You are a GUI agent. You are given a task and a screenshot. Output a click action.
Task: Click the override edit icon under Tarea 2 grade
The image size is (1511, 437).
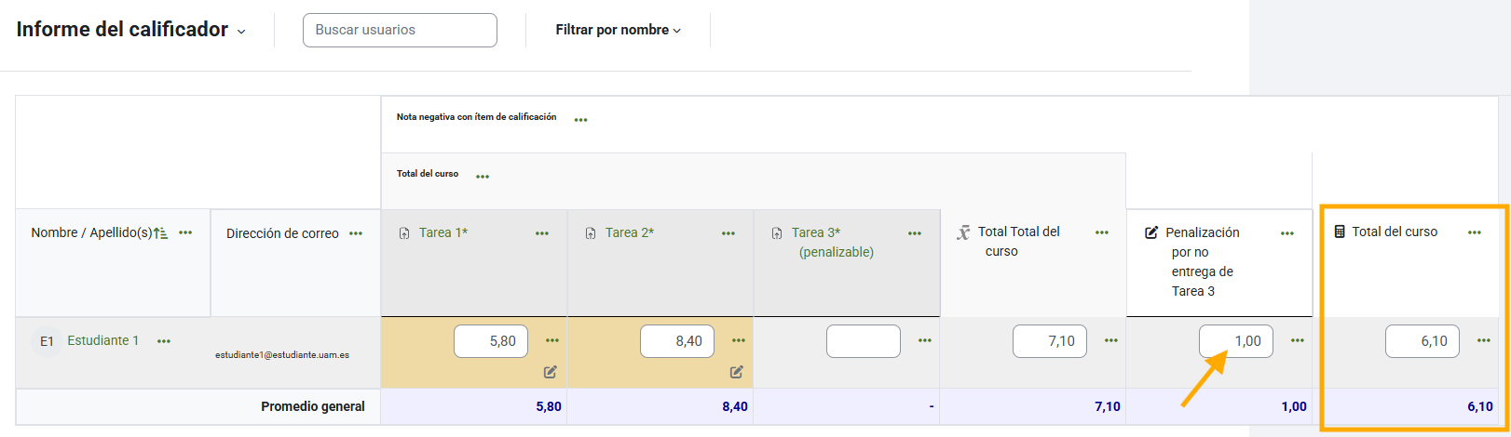(x=737, y=372)
